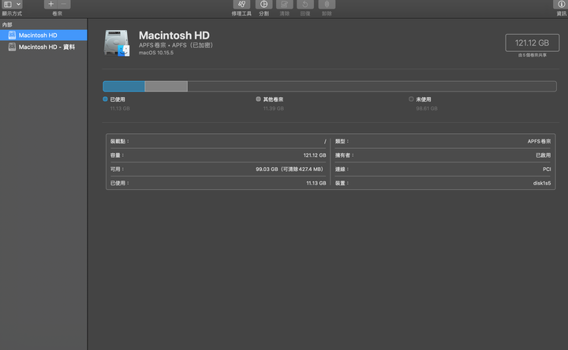Viewport: 568px width, 350px height.
Task: Click the 擁有者 value 已啟用
Action: 544,155
